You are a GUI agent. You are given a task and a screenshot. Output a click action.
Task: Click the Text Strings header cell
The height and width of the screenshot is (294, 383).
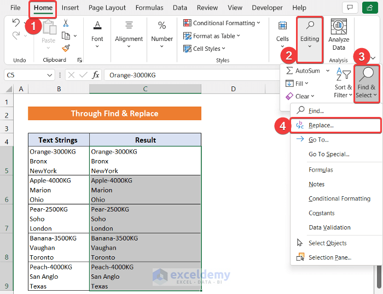(59, 140)
